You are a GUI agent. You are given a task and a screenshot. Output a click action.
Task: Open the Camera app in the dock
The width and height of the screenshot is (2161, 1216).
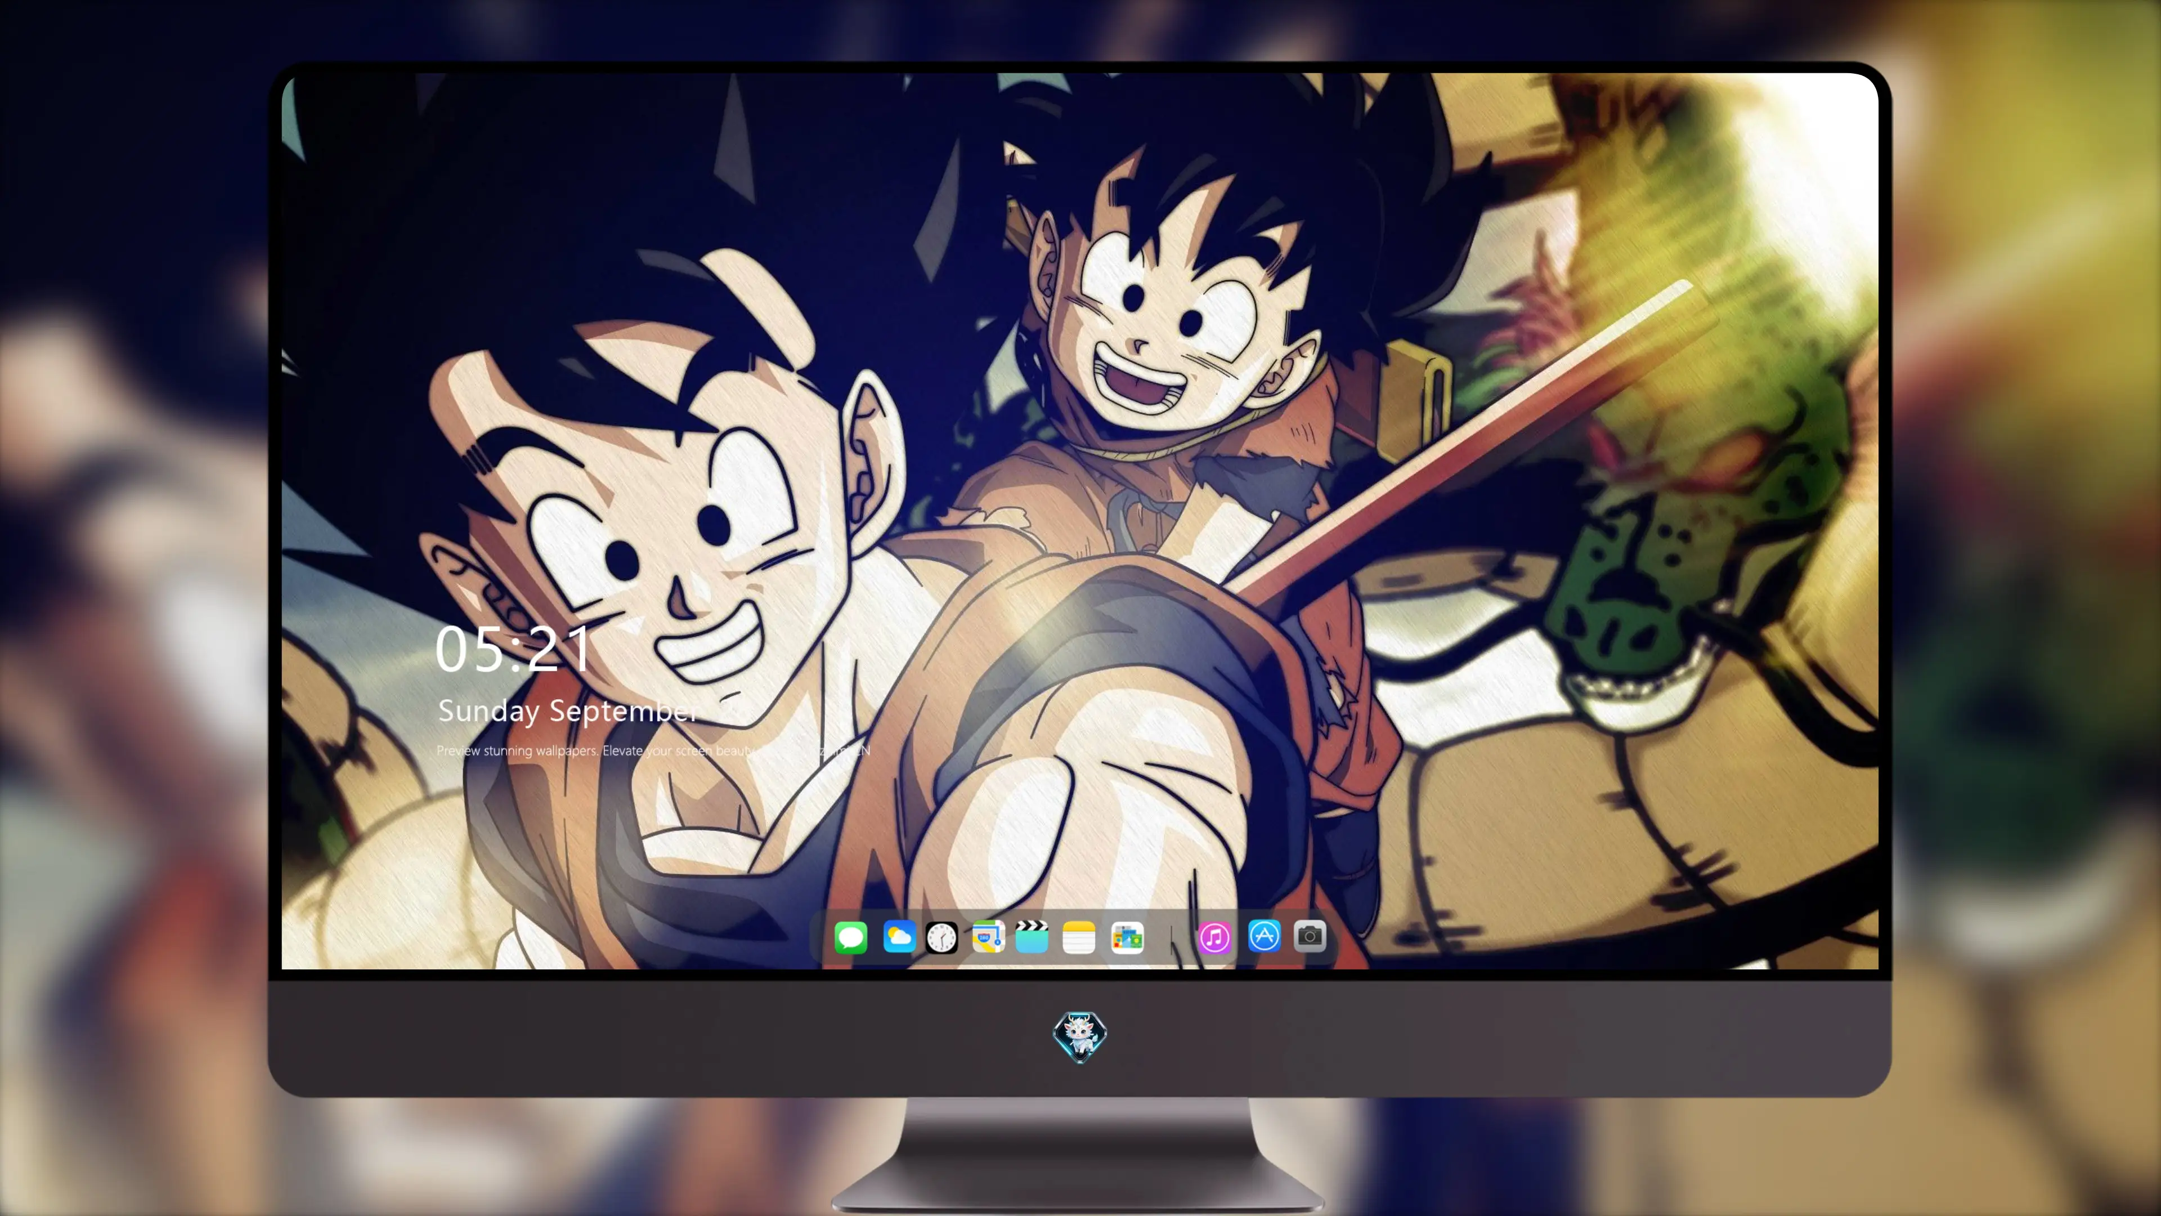(1310, 936)
